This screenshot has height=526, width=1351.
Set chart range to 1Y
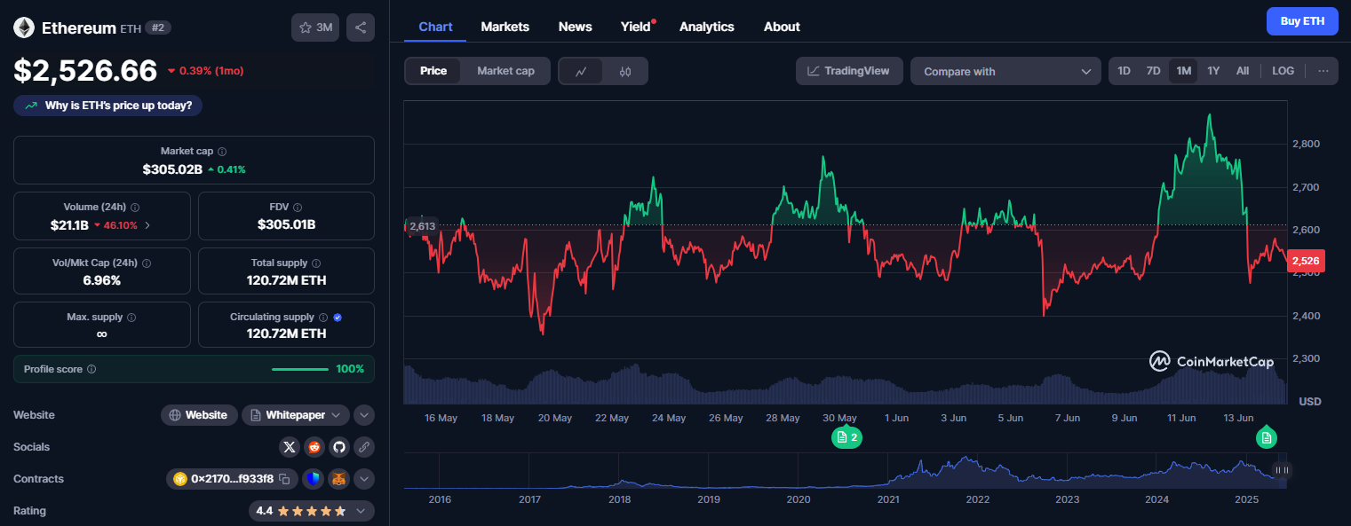point(1213,71)
